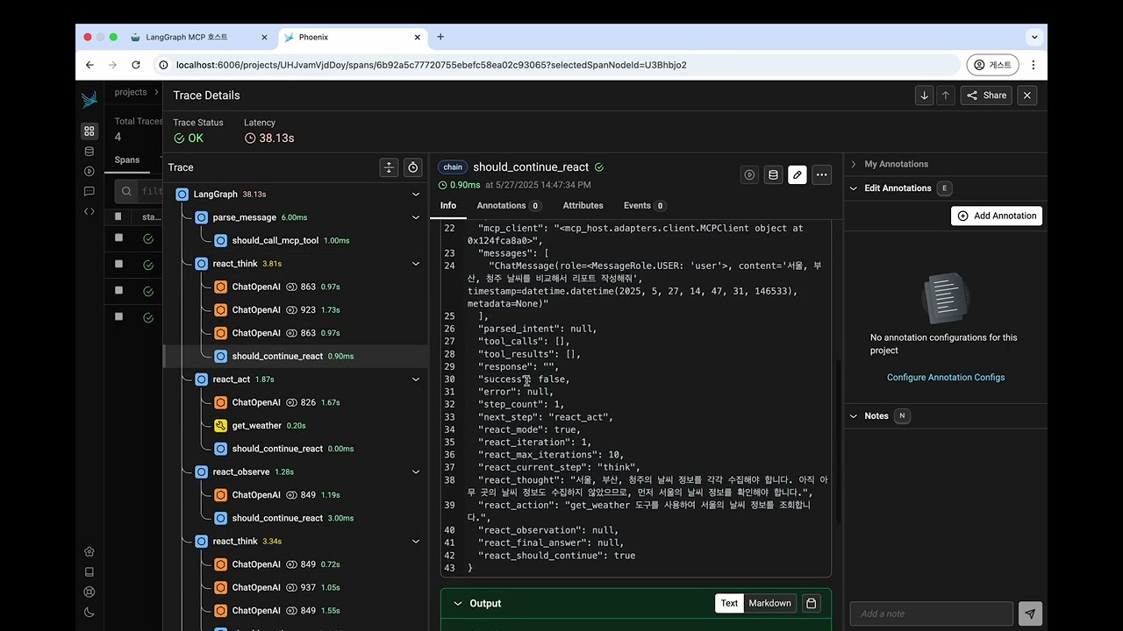Viewport: 1123px width, 631px height.
Task: Switch to the Annotations tab
Action: pyautogui.click(x=509, y=206)
